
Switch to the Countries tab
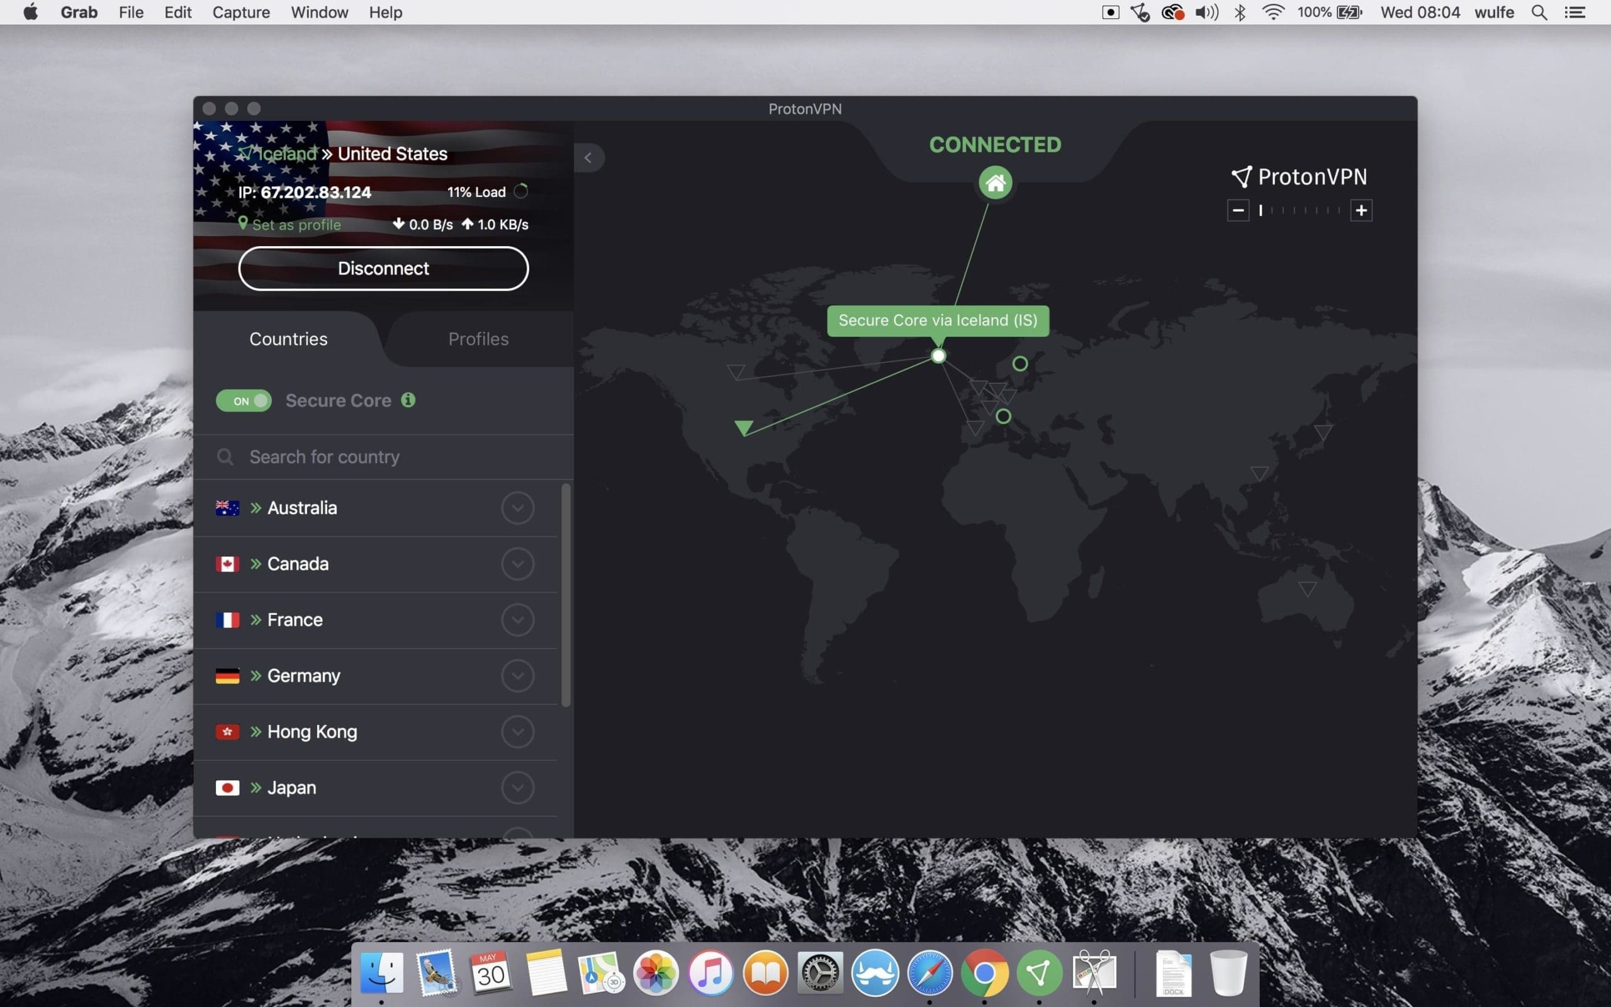tap(288, 339)
